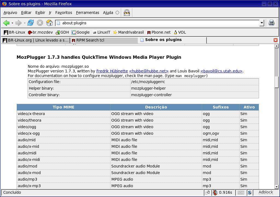Screen dimensions: 280x197
Task: Click the /etc/mozpluggerrc configuration path
Action: (148, 82)
